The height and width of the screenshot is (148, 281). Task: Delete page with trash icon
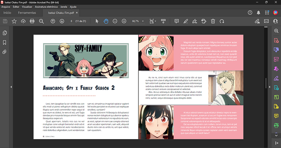[213, 21]
